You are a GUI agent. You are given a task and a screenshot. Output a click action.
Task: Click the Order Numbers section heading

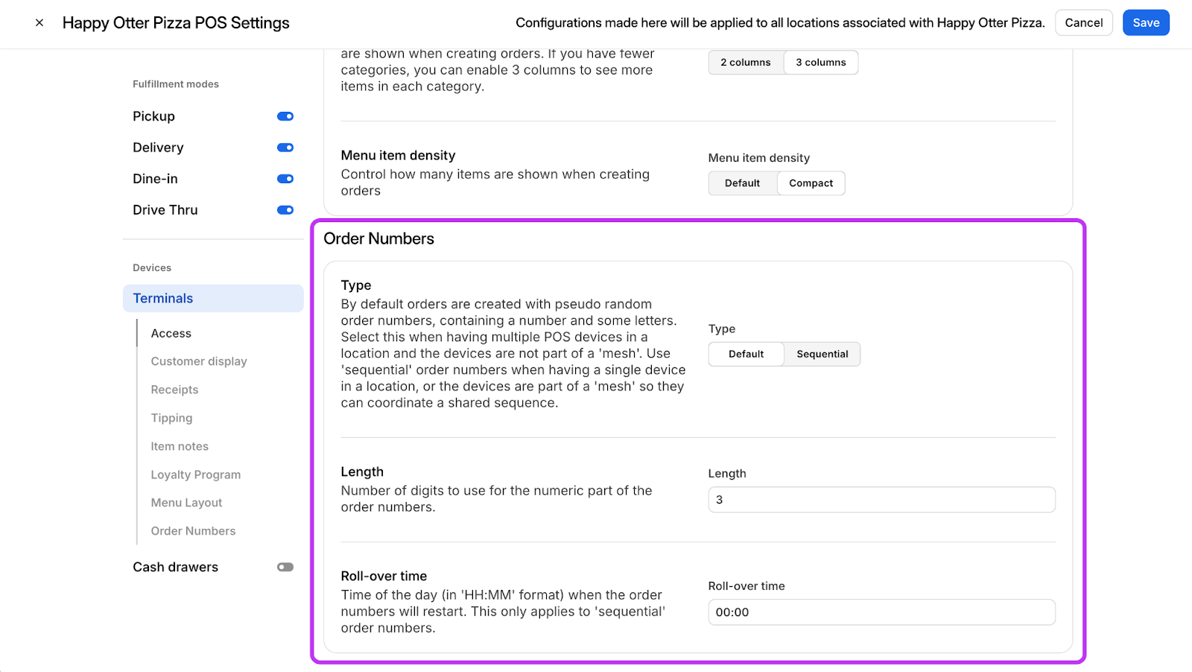(378, 238)
